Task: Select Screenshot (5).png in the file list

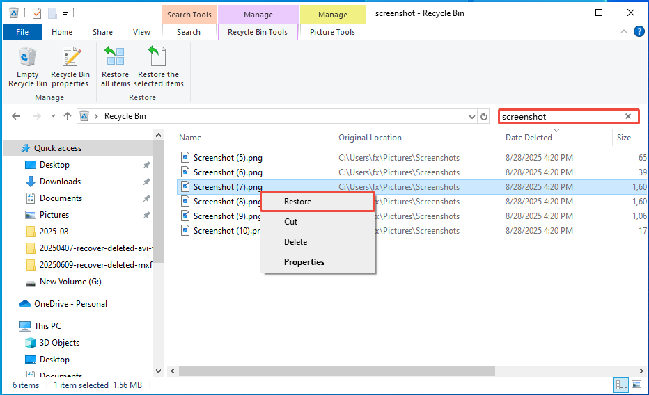Action: (228, 158)
